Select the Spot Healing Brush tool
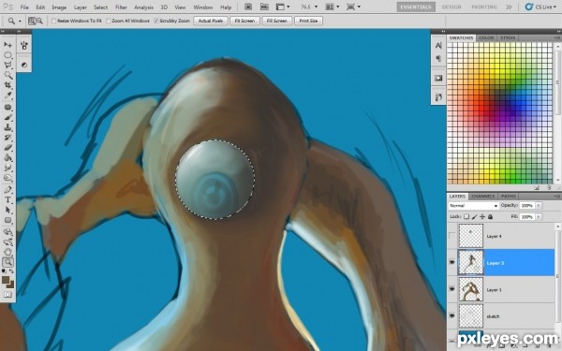The height and width of the screenshot is (351, 562). pos(7,107)
